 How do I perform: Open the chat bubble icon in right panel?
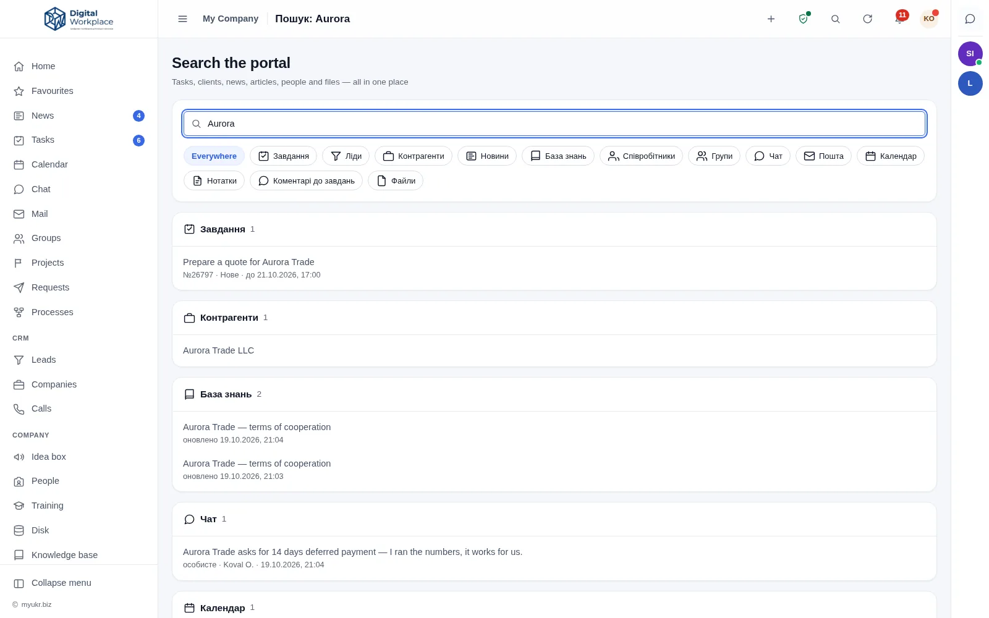point(970,19)
